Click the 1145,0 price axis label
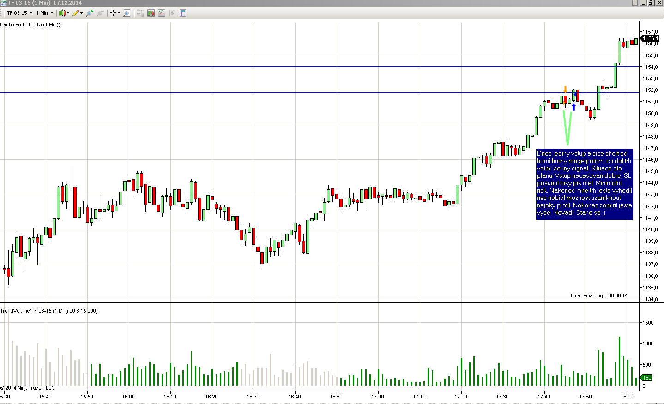 (650, 171)
